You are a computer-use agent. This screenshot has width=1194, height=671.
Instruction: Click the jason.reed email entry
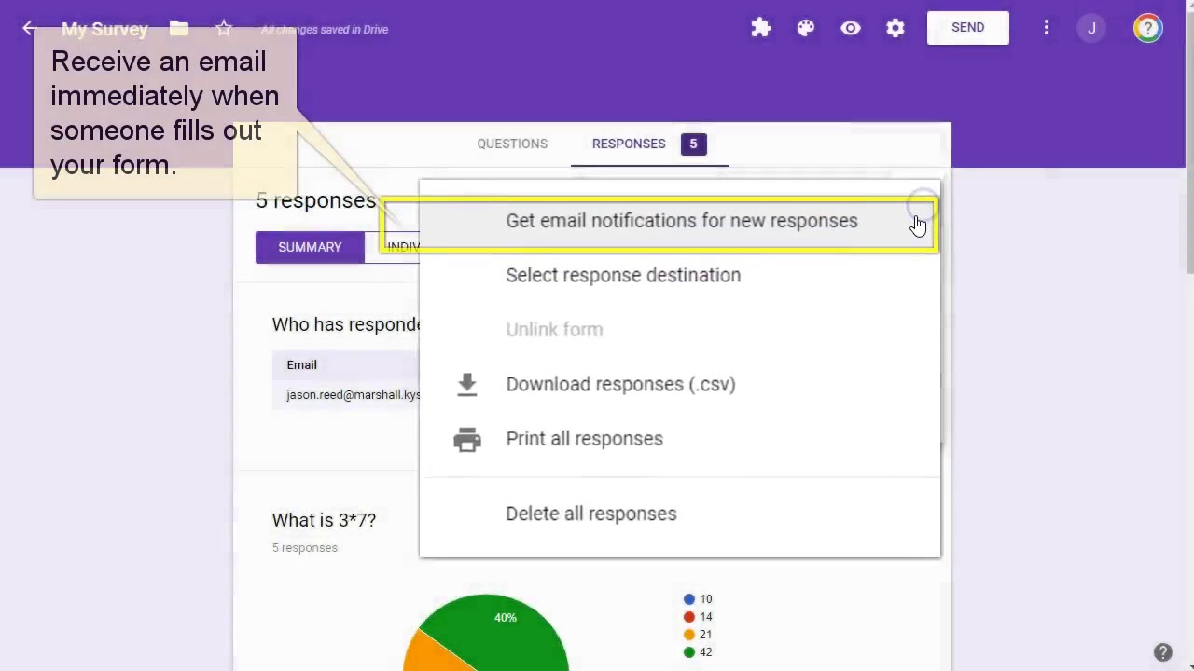tap(353, 394)
